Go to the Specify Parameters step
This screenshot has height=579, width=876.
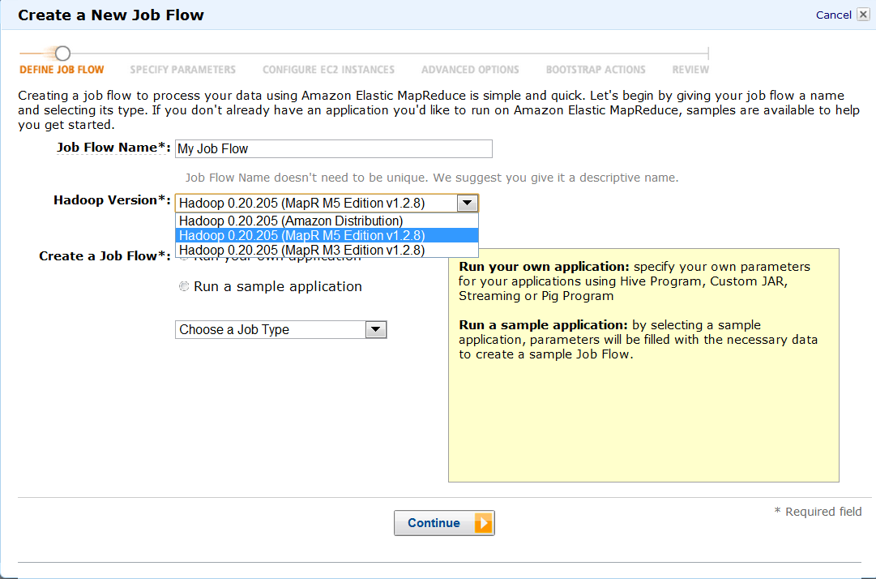[x=182, y=70]
